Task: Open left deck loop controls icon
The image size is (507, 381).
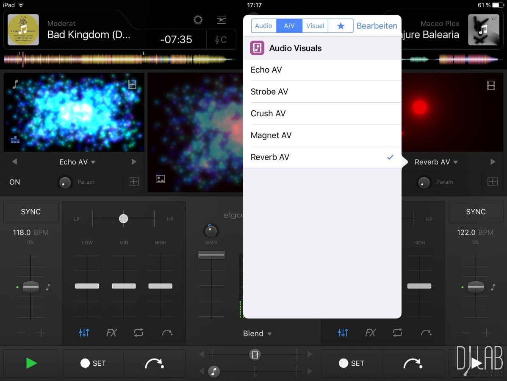Action: [x=139, y=333]
